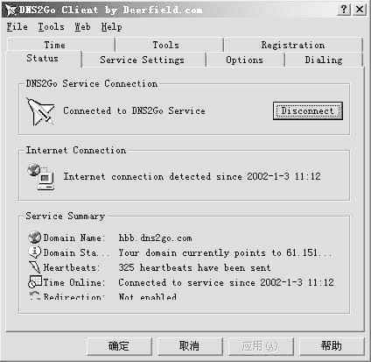The width and height of the screenshot is (371, 362).
Task: Click the globe icon next to Domain Name
Action: 35,238
